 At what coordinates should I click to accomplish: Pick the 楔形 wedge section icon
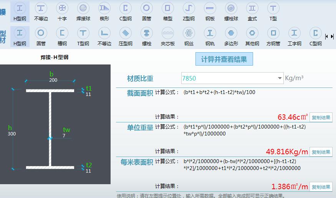point(104,12)
